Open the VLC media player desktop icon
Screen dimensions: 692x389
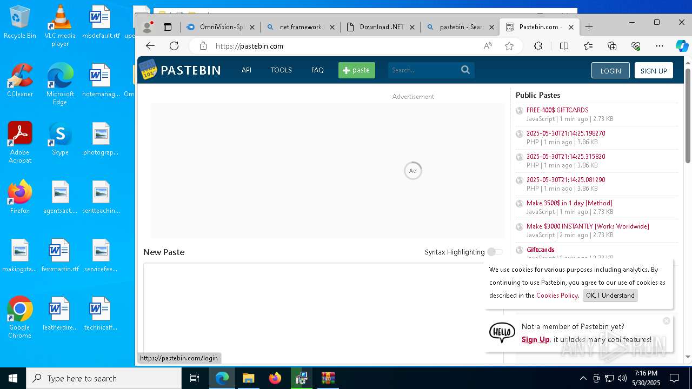point(60,26)
